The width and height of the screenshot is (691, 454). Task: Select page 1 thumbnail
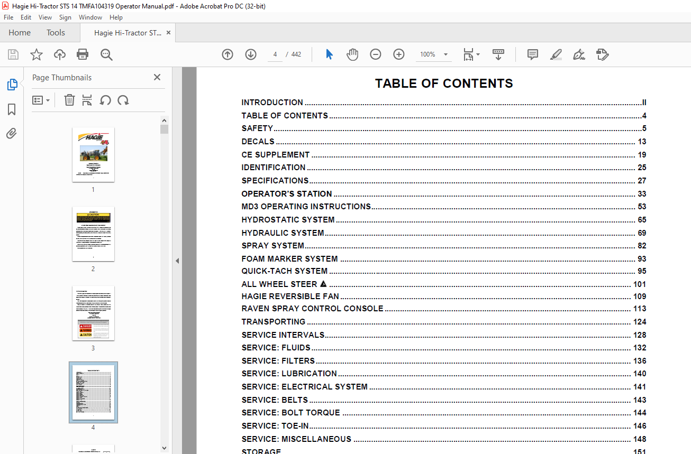pyautogui.click(x=93, y=154)
